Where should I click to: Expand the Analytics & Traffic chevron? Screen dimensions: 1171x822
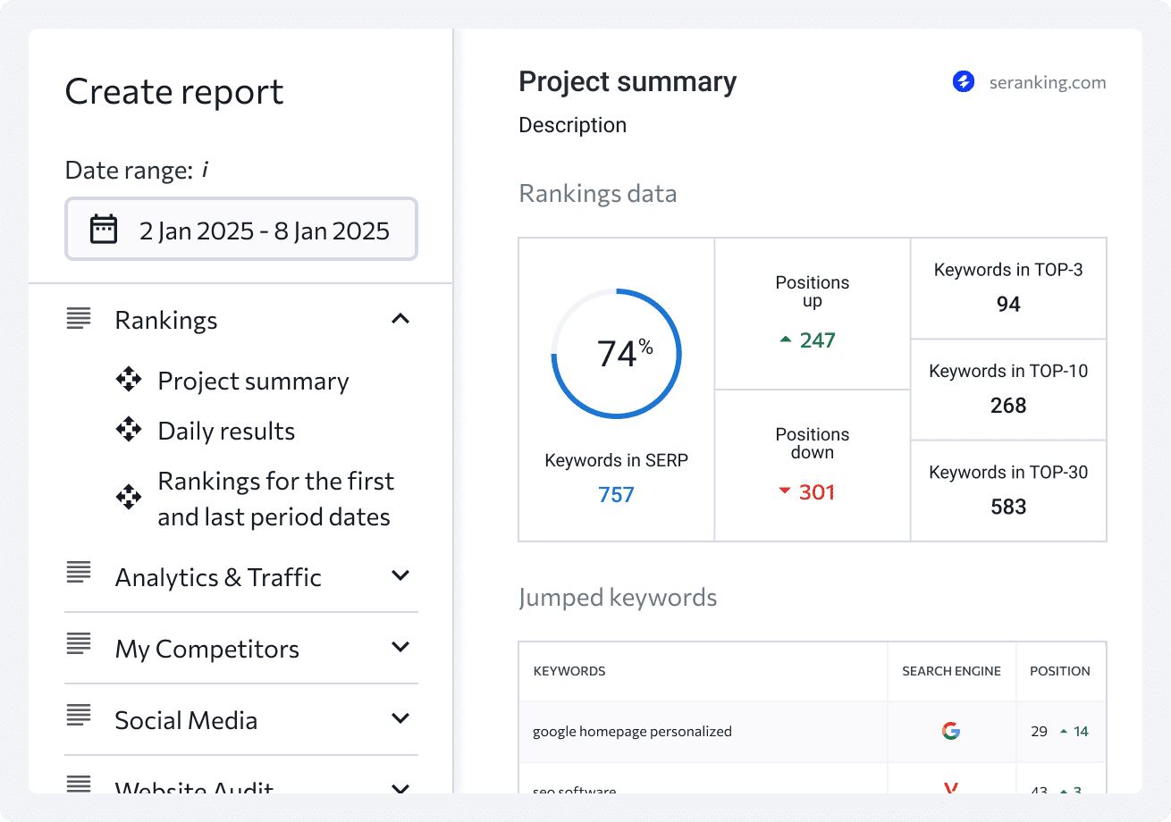tap(400, 575)
